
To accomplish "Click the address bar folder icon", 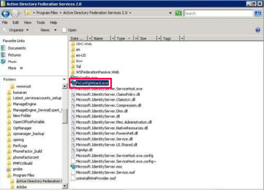I will (28, 13).
